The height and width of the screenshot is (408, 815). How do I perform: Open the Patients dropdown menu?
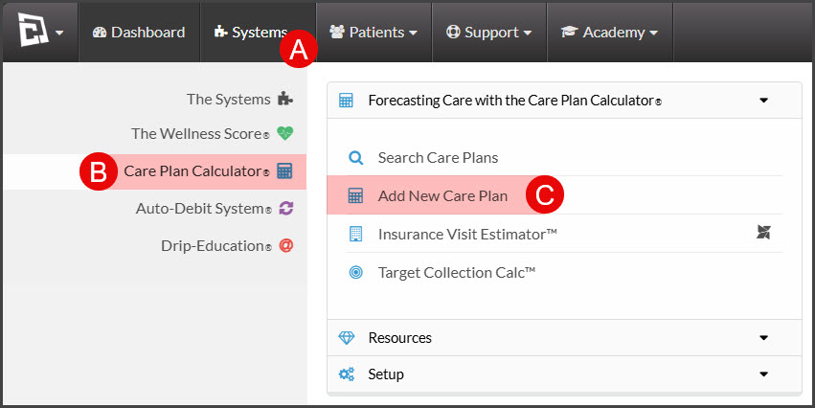[x=374, y=33]
